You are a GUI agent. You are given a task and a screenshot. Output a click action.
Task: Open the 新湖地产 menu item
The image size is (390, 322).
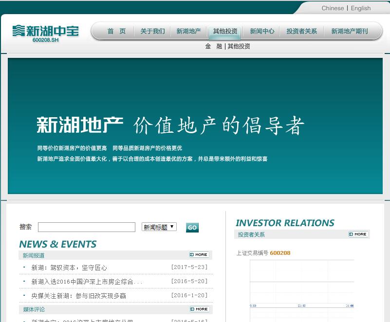point(188,31)
